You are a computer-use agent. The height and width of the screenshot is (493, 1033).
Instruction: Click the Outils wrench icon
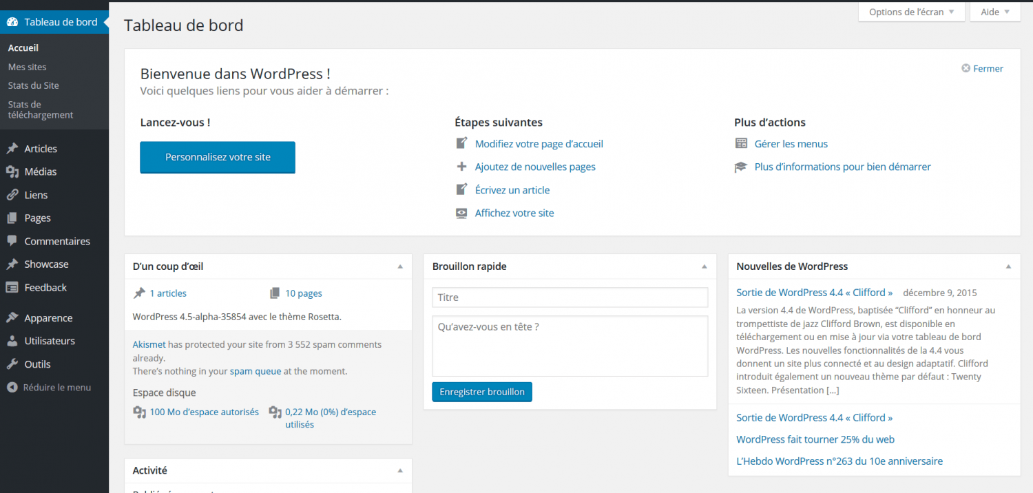(12, 364)
